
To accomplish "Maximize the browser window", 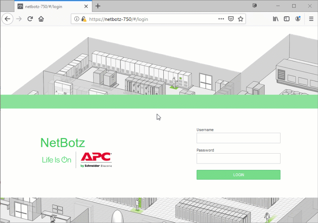I will click(294, 6).
